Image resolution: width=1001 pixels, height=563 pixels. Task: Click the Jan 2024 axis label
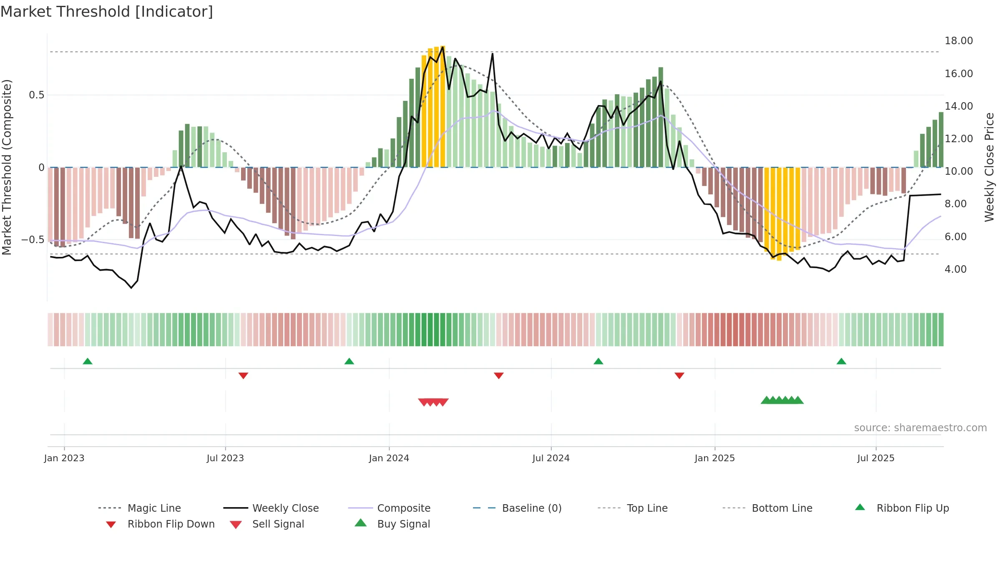389,458
